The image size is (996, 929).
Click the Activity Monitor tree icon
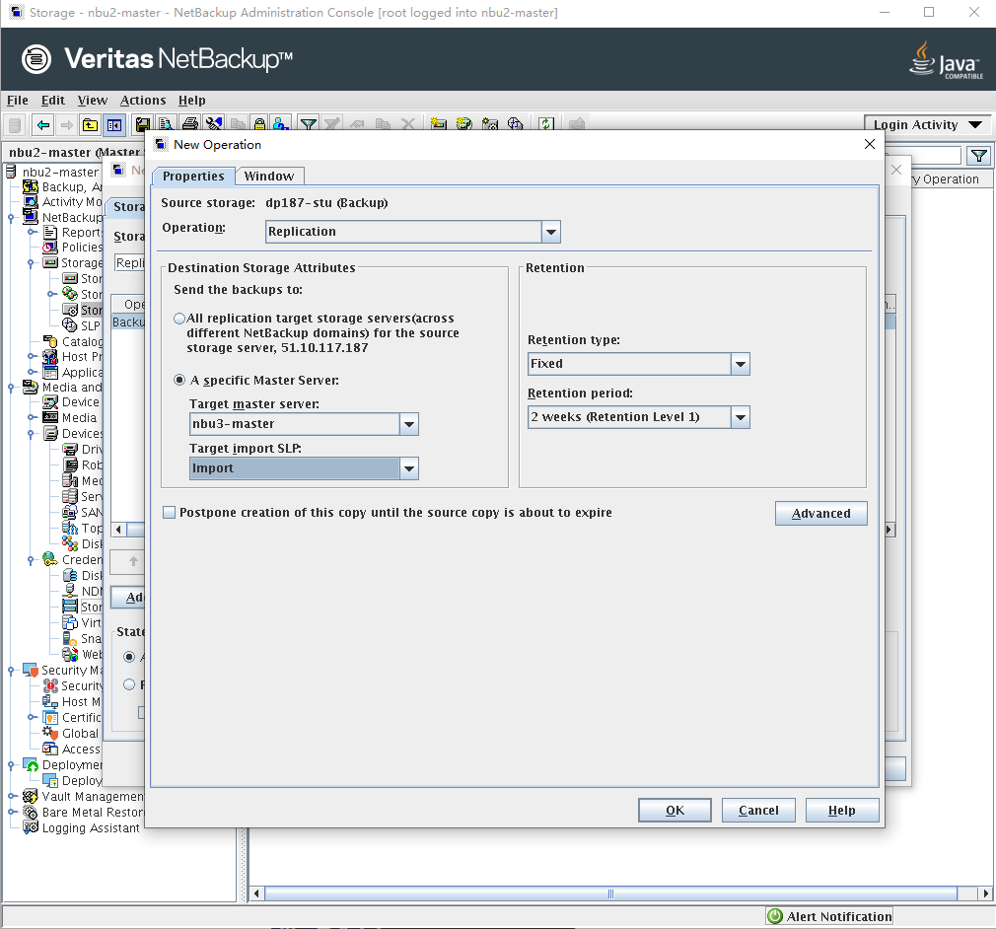[31, 202]
